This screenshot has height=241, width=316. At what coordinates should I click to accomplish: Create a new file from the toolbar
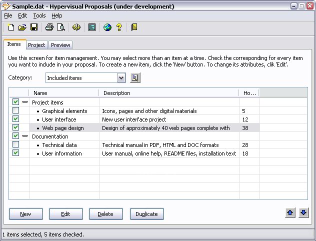point(11,27)
